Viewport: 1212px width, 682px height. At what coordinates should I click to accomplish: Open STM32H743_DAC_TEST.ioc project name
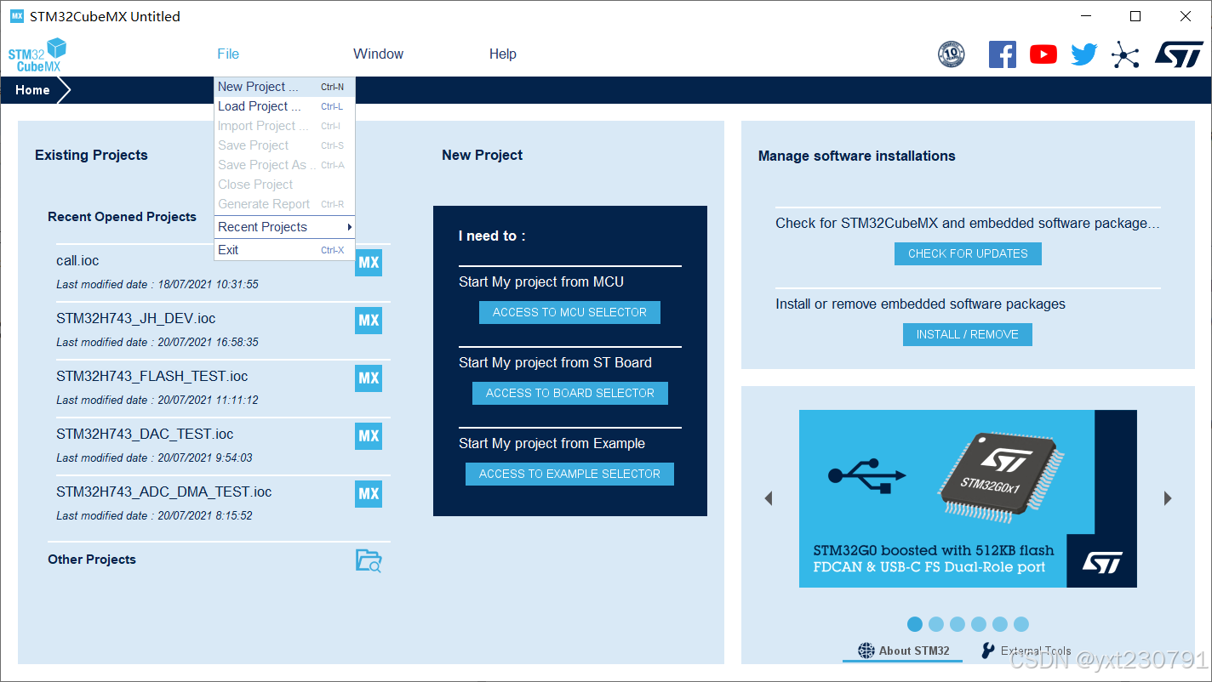[145, 434]
